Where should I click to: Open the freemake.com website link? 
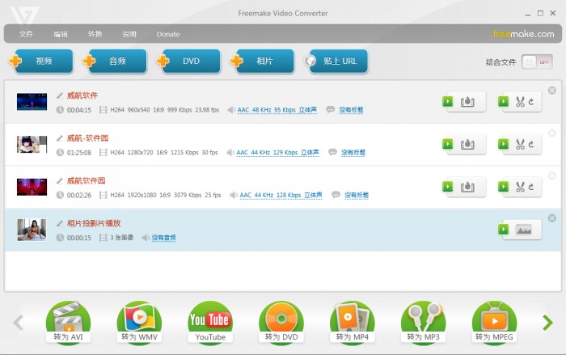[524, 34]
